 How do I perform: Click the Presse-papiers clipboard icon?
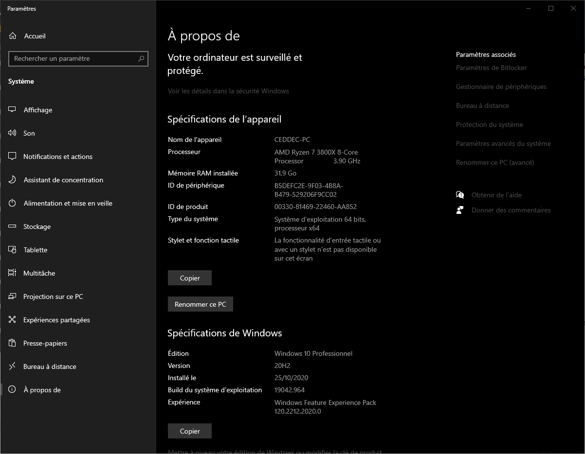tap(13, 343)
